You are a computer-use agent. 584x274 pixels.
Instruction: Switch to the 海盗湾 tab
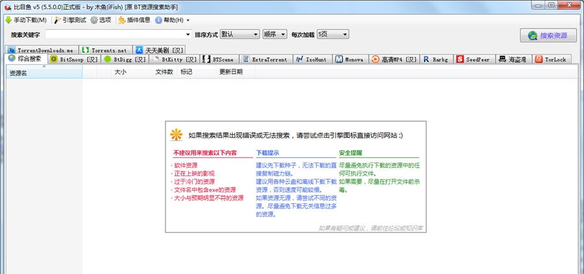pos(513,59)
